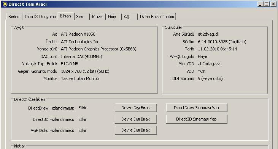
Task: Go to the Giriş tab
Action: click(x=113, y=17)
